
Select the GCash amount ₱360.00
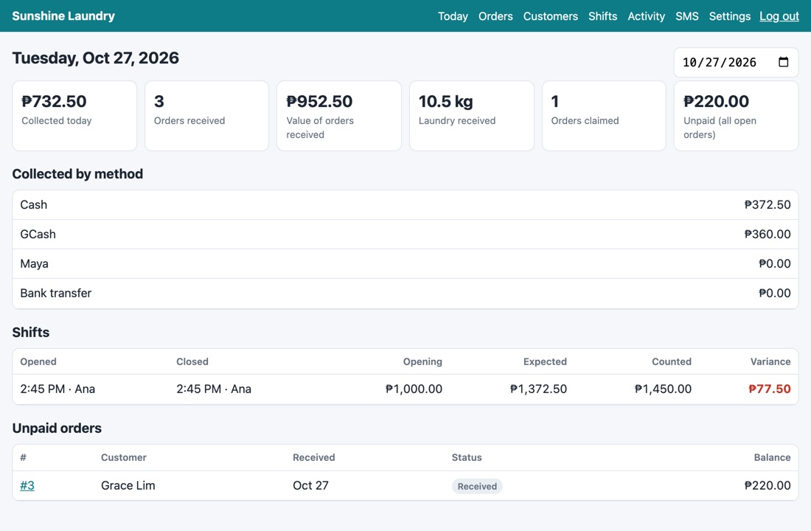coord(768,235)
